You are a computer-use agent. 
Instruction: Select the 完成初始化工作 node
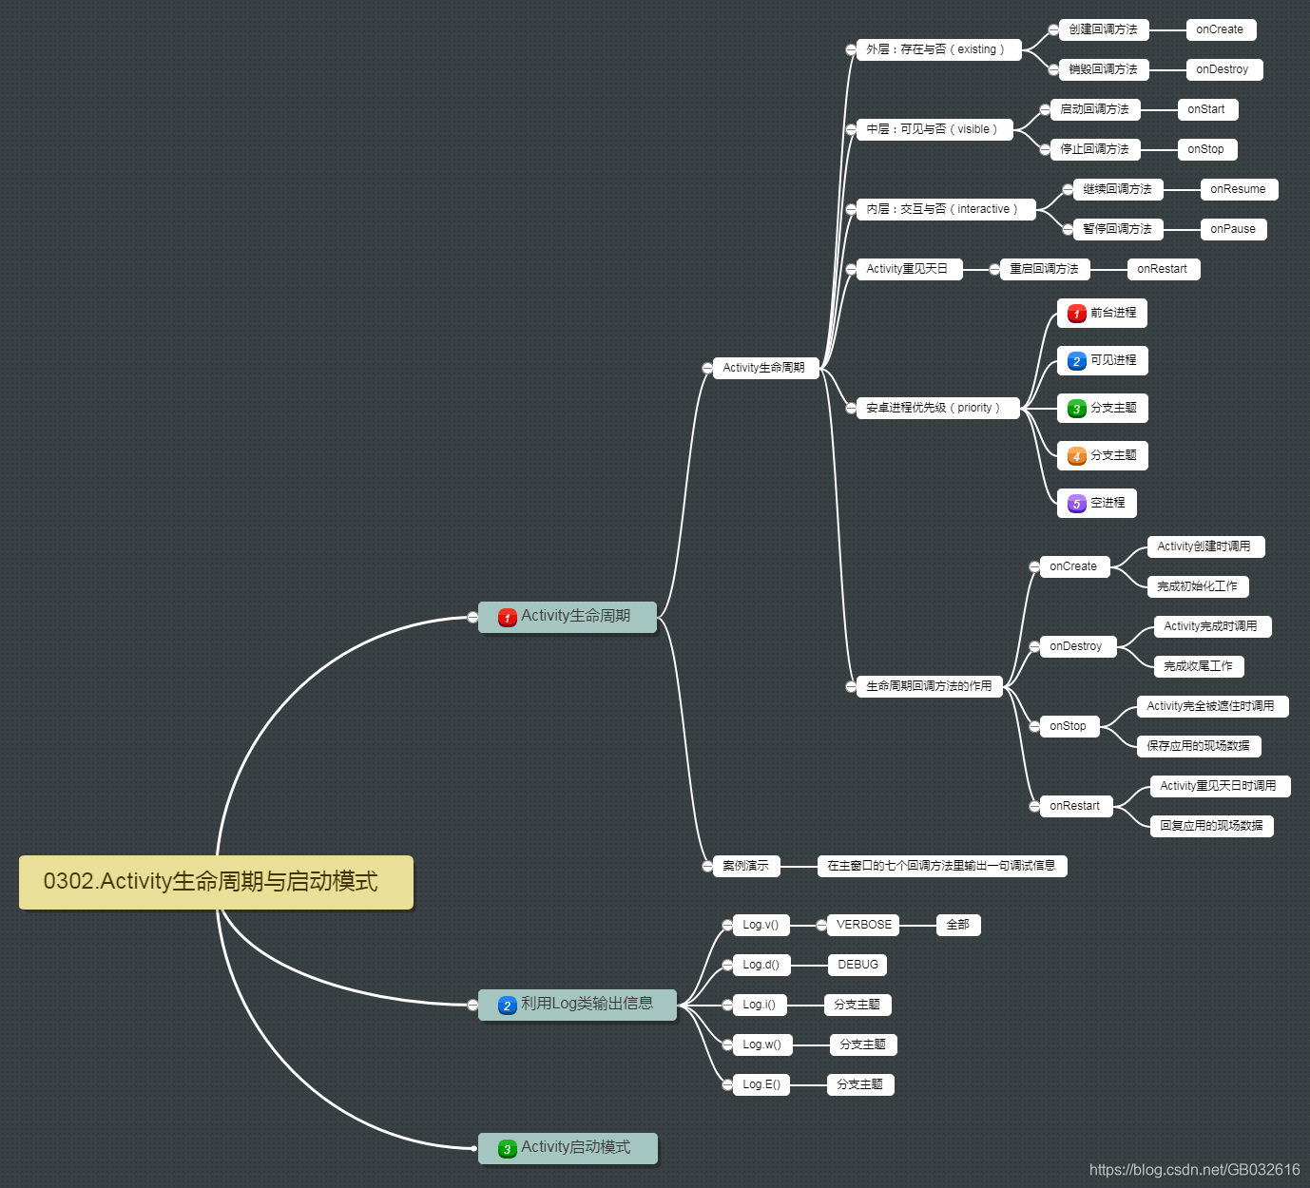[1198, 586]
